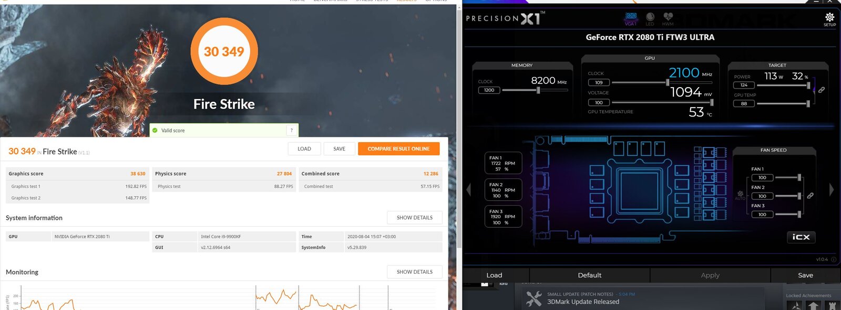Adjust the FAN 1 speed slider

788,178
